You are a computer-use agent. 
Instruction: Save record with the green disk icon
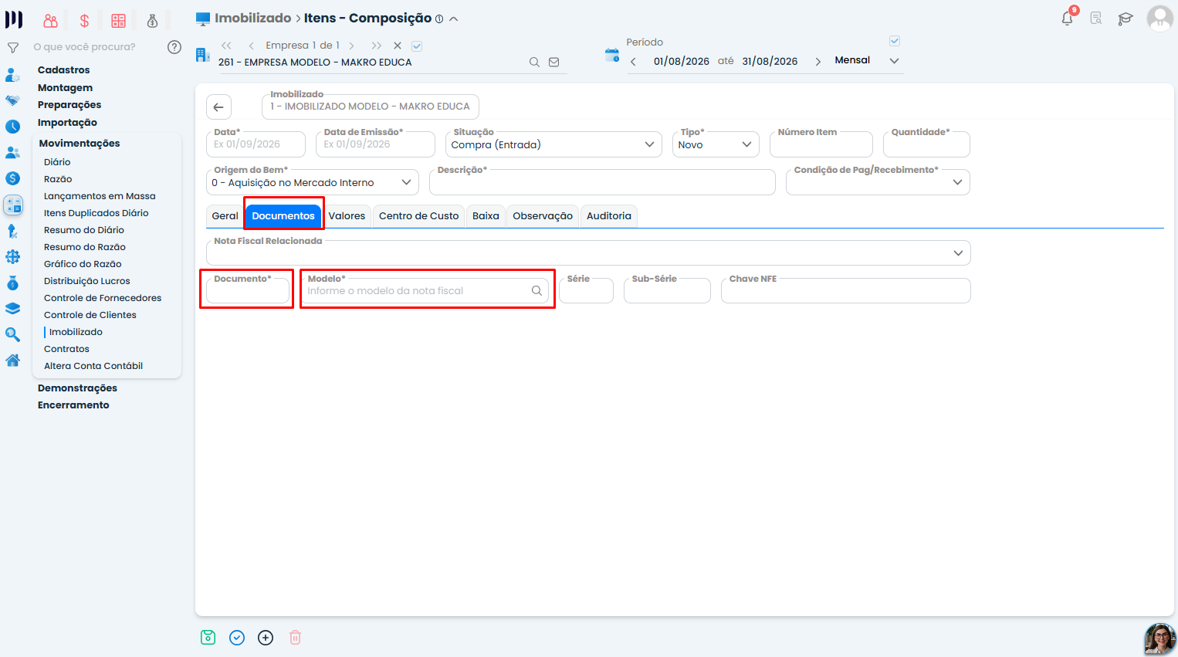[208, 638]
